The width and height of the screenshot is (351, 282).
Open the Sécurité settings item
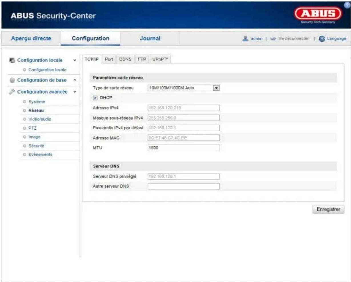[x=36, y=146]
